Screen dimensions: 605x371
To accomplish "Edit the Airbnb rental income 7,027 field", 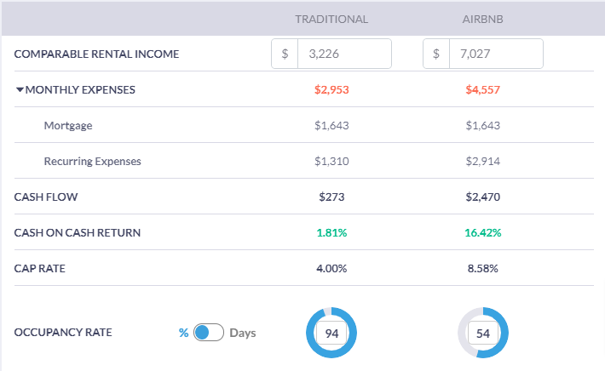I will (495, 54).
